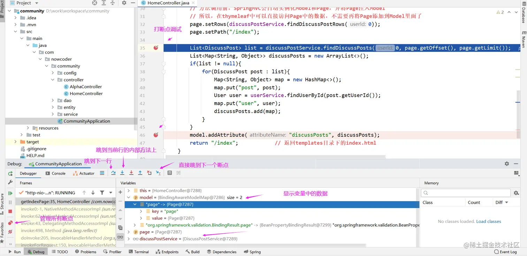Click the frames filter funnel icon
Viewport: 527px width, 256px height.
(102, 193)
